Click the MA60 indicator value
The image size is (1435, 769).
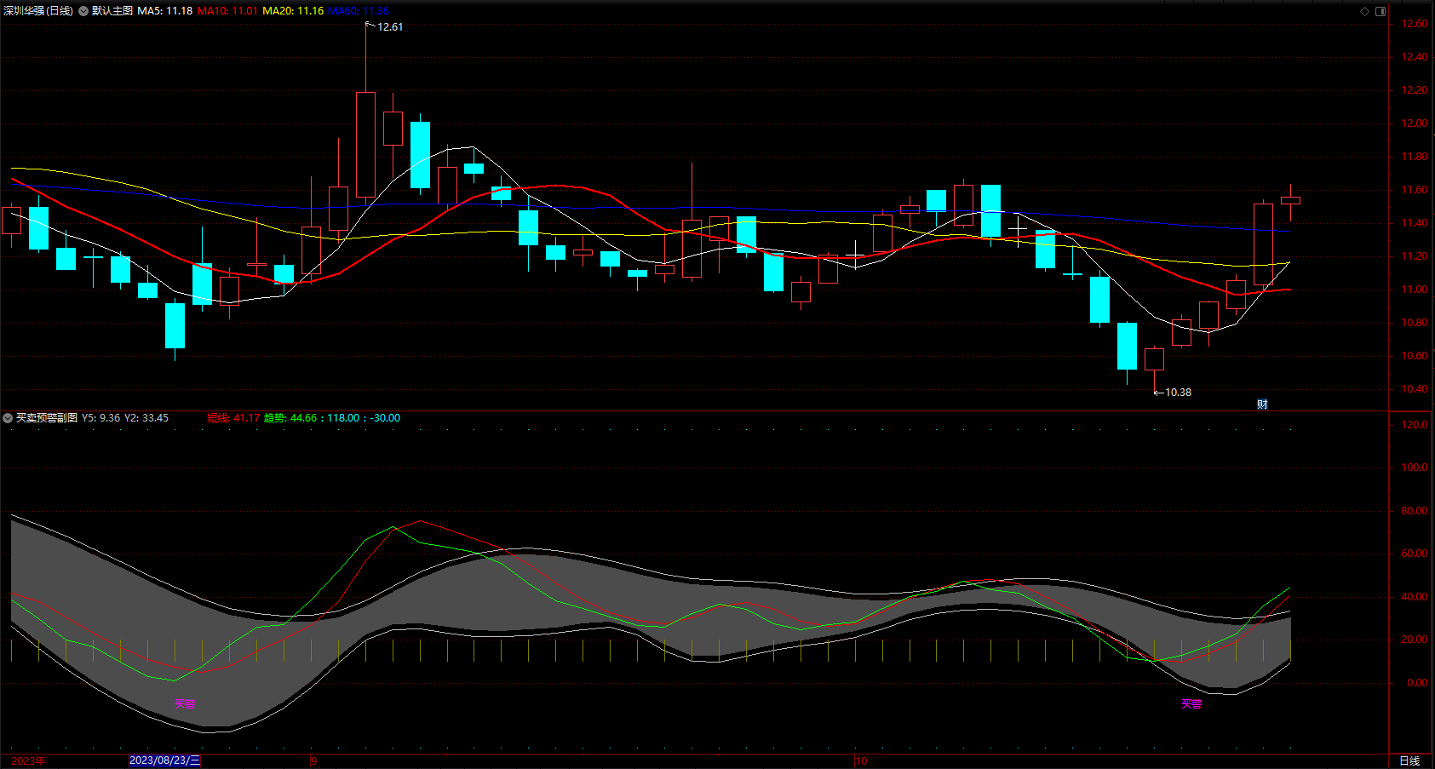pos(358,11)
